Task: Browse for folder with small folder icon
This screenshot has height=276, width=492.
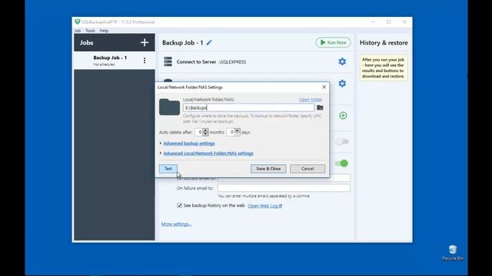Action: (320, 107)
